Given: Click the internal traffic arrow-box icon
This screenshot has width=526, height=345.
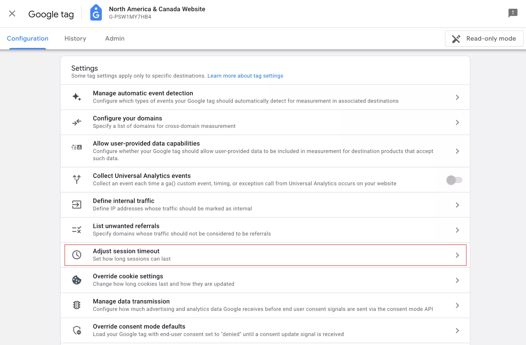Looking at the screenshot, I should (x=77, y=205).
